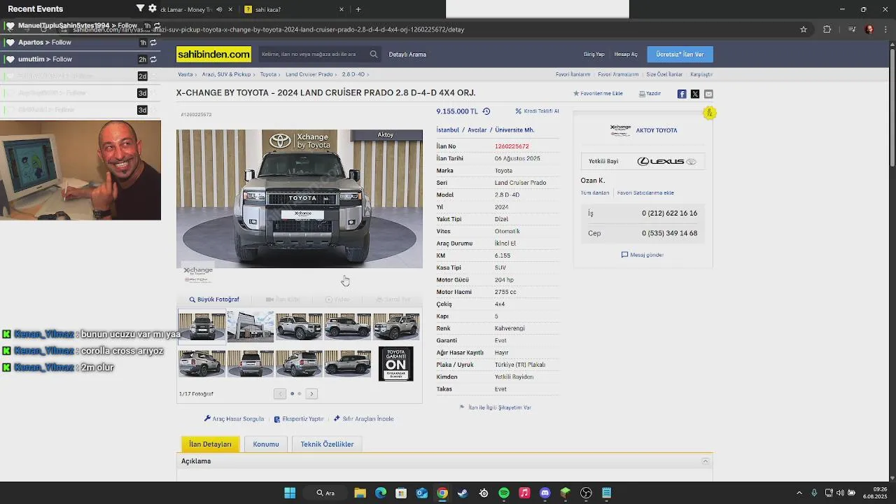Click the main Prado front photo
The width and height of the screenshot is (896, 504).
pyautogui.click(x=300, y=199)
